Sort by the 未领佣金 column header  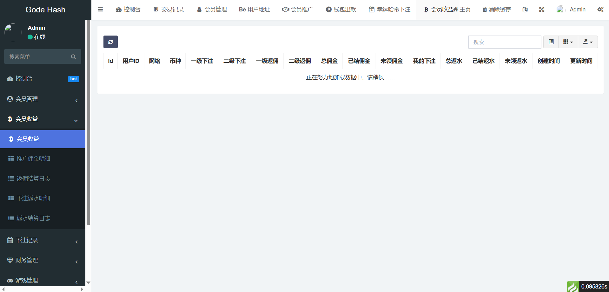click(392, 61)
